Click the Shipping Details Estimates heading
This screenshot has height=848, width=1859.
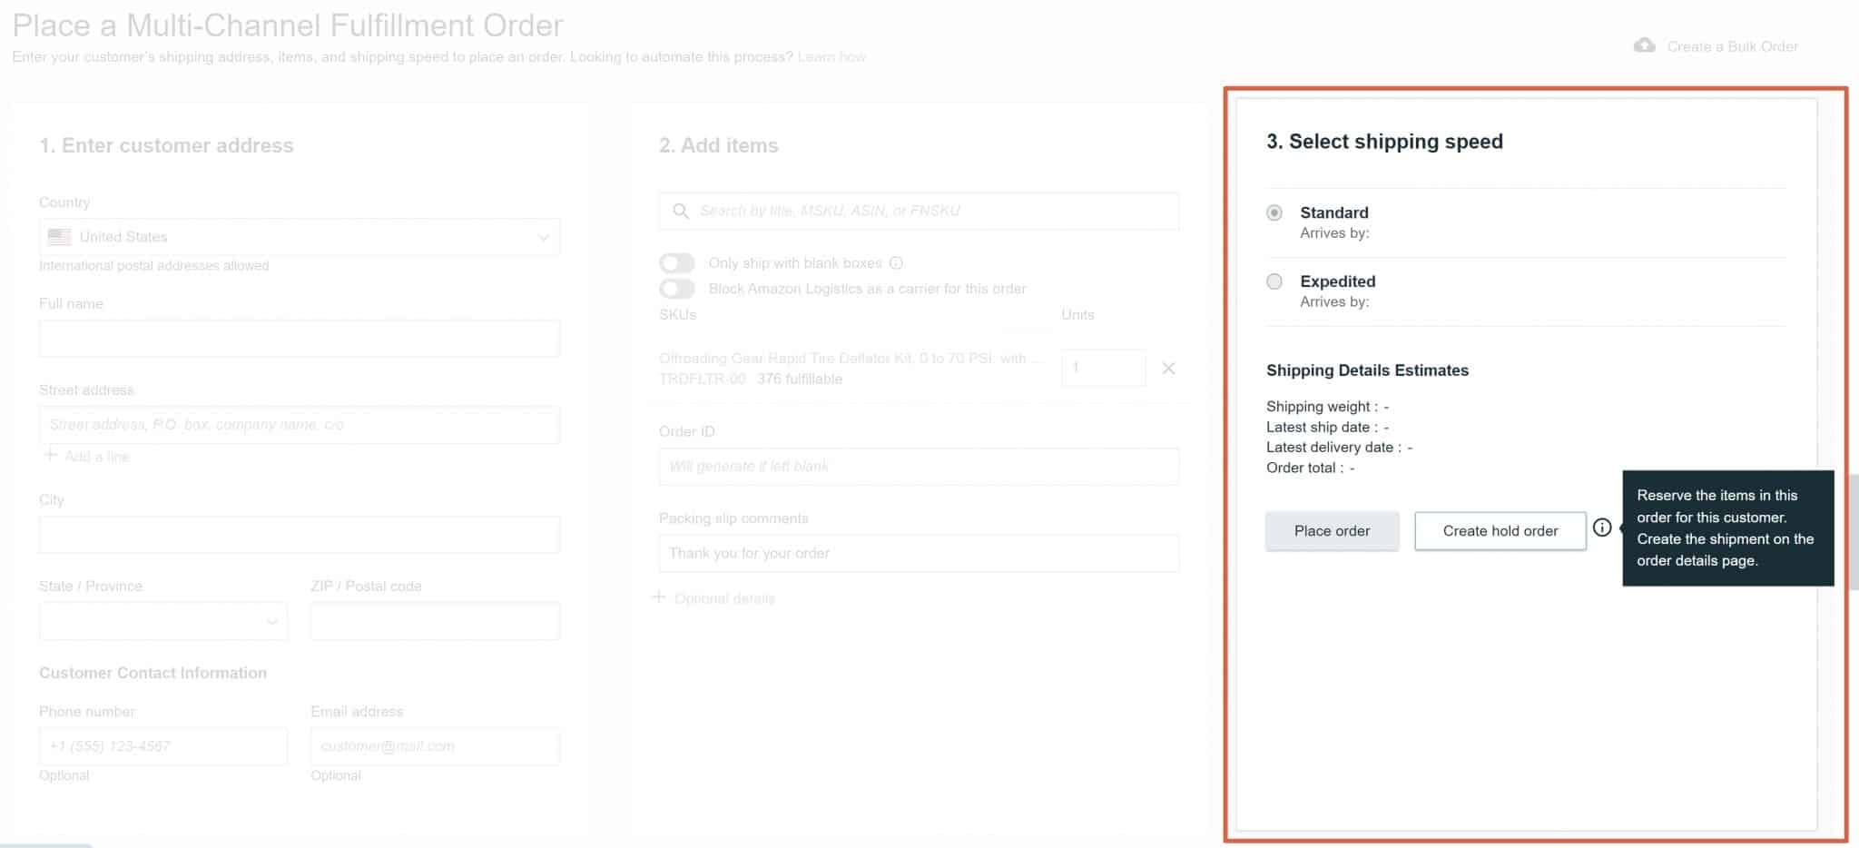1367,370
